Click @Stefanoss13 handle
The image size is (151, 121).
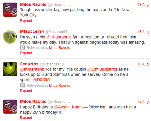click(x=52, y=64)
